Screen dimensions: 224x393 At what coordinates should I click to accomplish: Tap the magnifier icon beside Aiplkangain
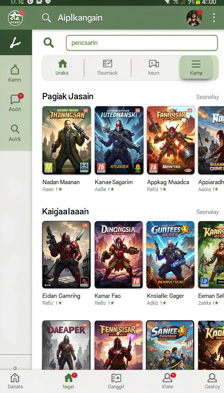(46, 18)
